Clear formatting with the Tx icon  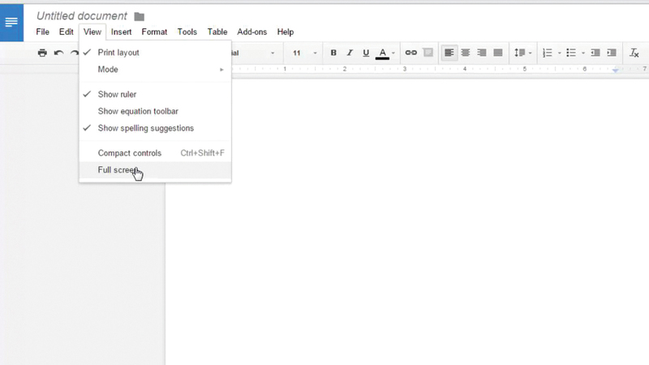(634, 53)
